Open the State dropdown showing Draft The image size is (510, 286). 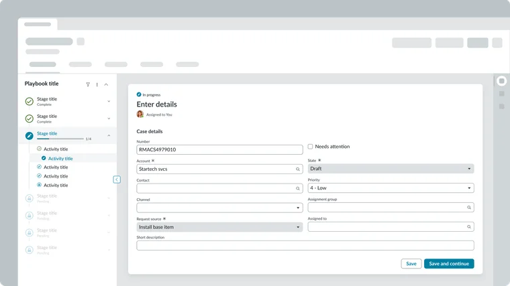(391, 169)
